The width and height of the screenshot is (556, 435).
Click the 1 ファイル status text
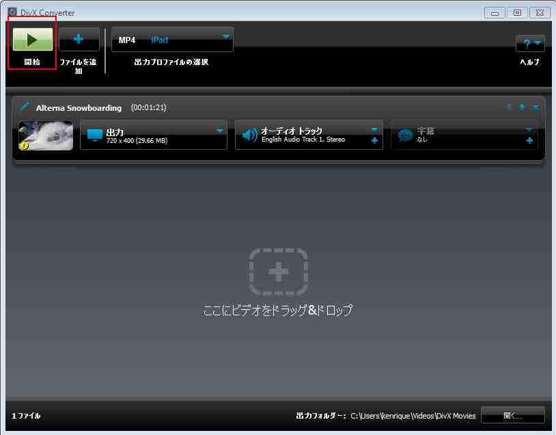pyautogui.click(x=26, y=416)
